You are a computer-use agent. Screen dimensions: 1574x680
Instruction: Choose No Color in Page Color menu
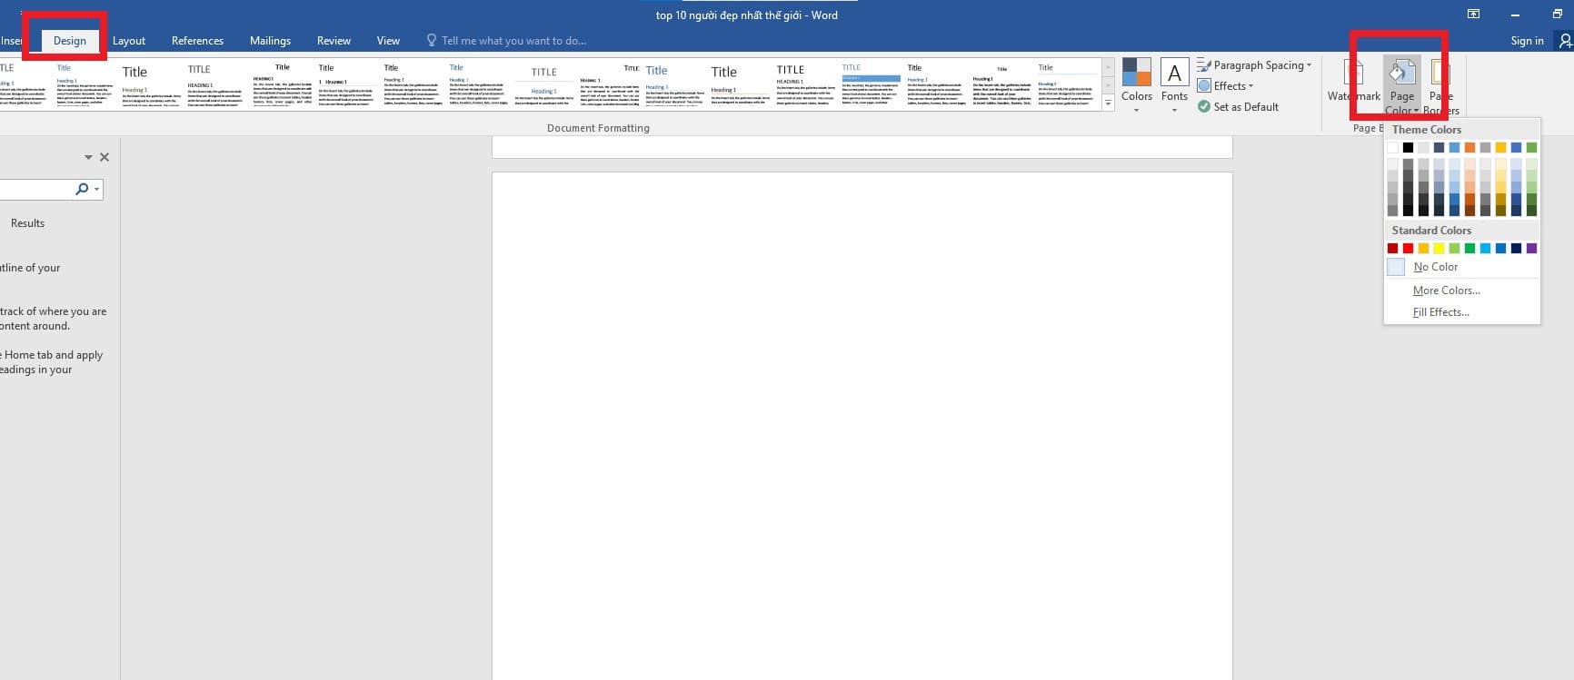tap(1461, 267)
